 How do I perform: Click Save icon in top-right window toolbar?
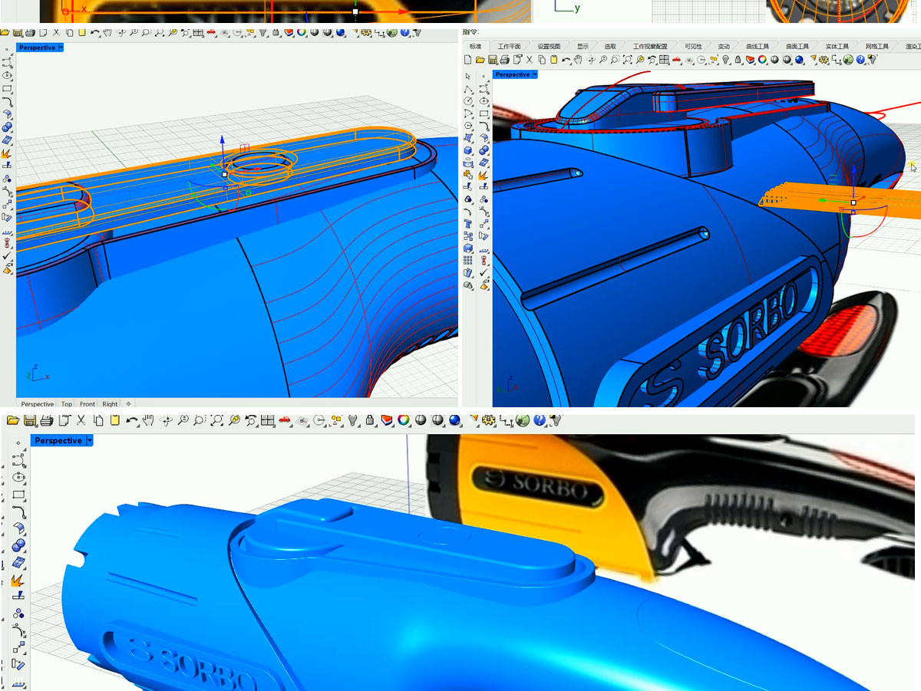coord(492,59)
